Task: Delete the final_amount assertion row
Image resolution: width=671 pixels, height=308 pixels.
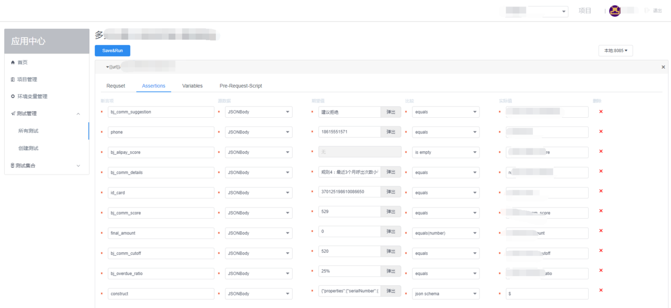Action: [601, 232]
